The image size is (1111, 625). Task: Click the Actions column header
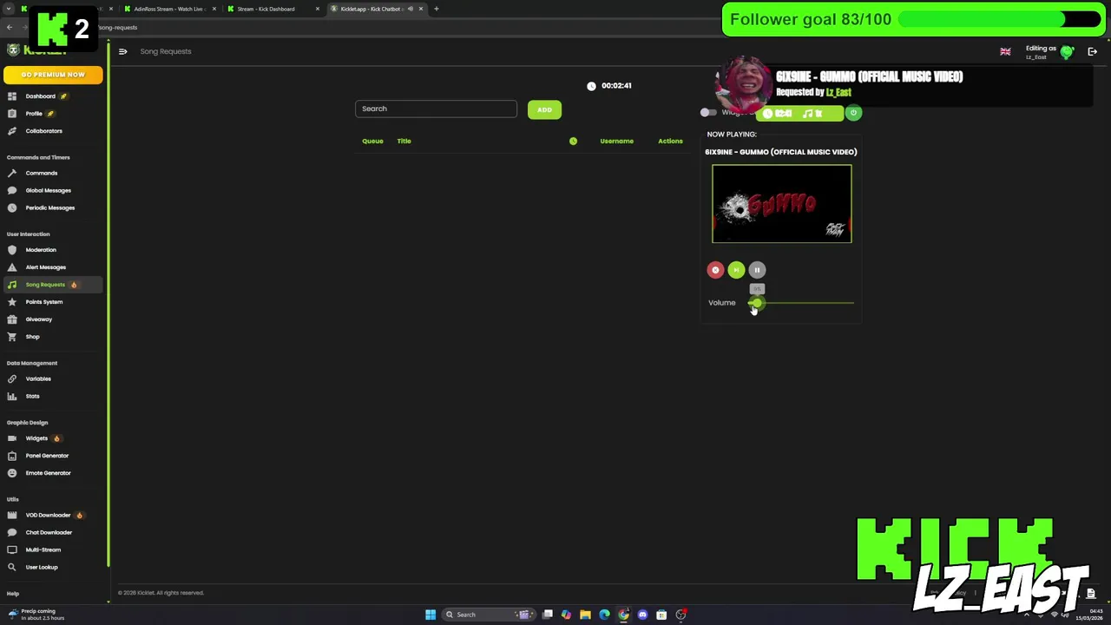pyautogui.click(x=670, y=141)
